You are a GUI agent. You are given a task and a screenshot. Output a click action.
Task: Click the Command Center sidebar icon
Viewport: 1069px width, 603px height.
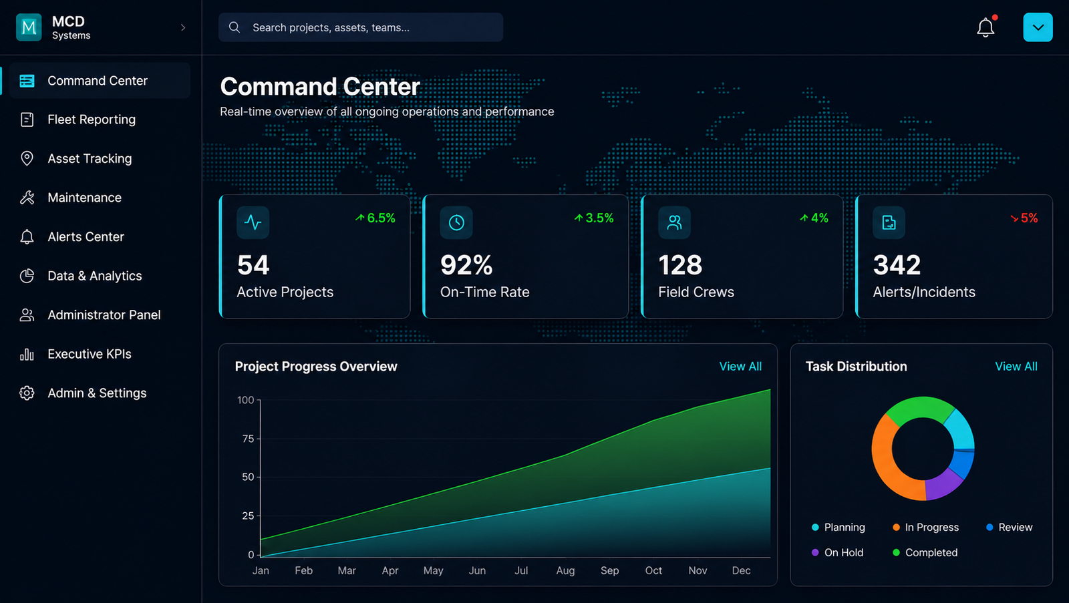tap(27, 81)
